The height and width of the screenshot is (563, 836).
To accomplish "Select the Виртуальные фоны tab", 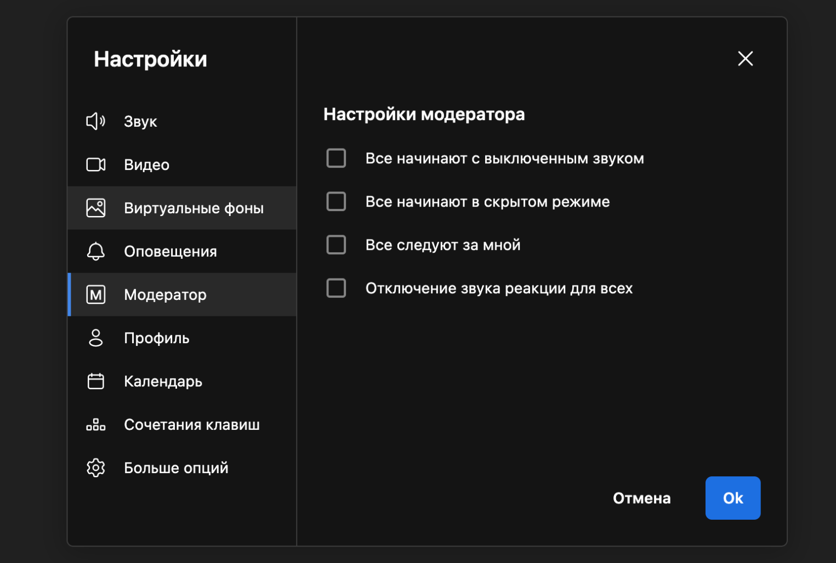I will (182, 208).
